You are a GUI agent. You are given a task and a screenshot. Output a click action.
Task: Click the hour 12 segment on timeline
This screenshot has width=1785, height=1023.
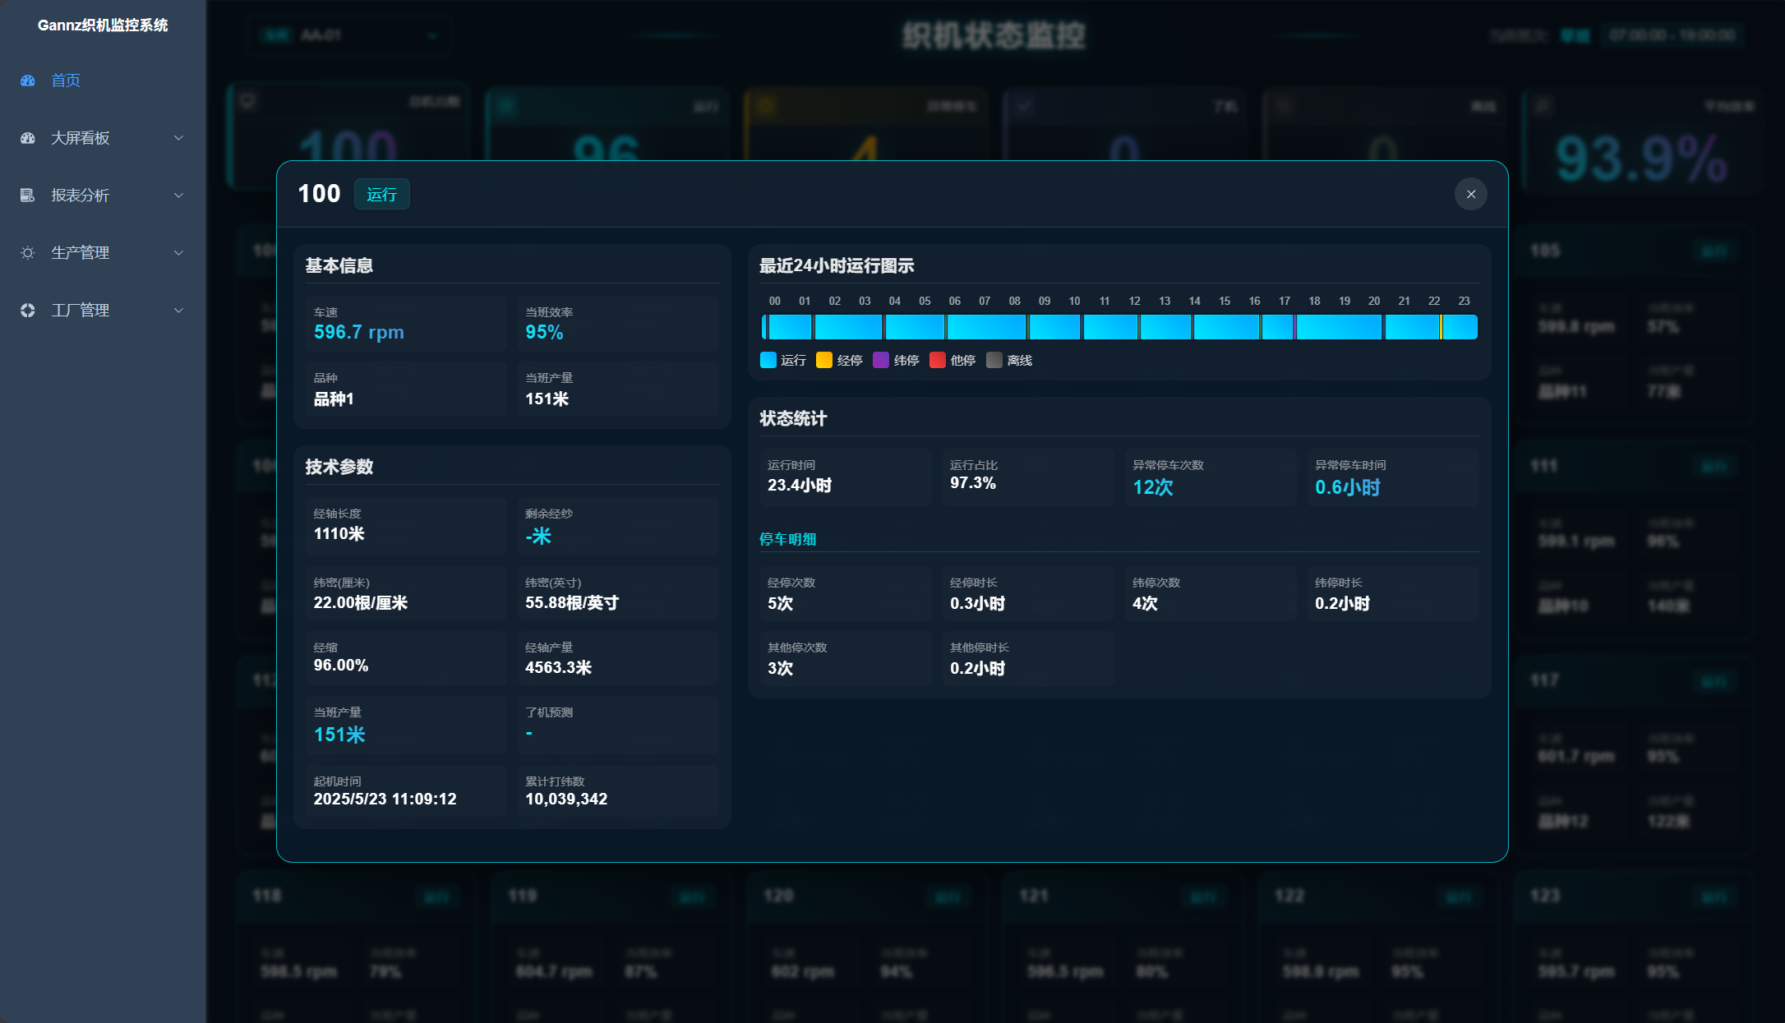point(1134,327)
